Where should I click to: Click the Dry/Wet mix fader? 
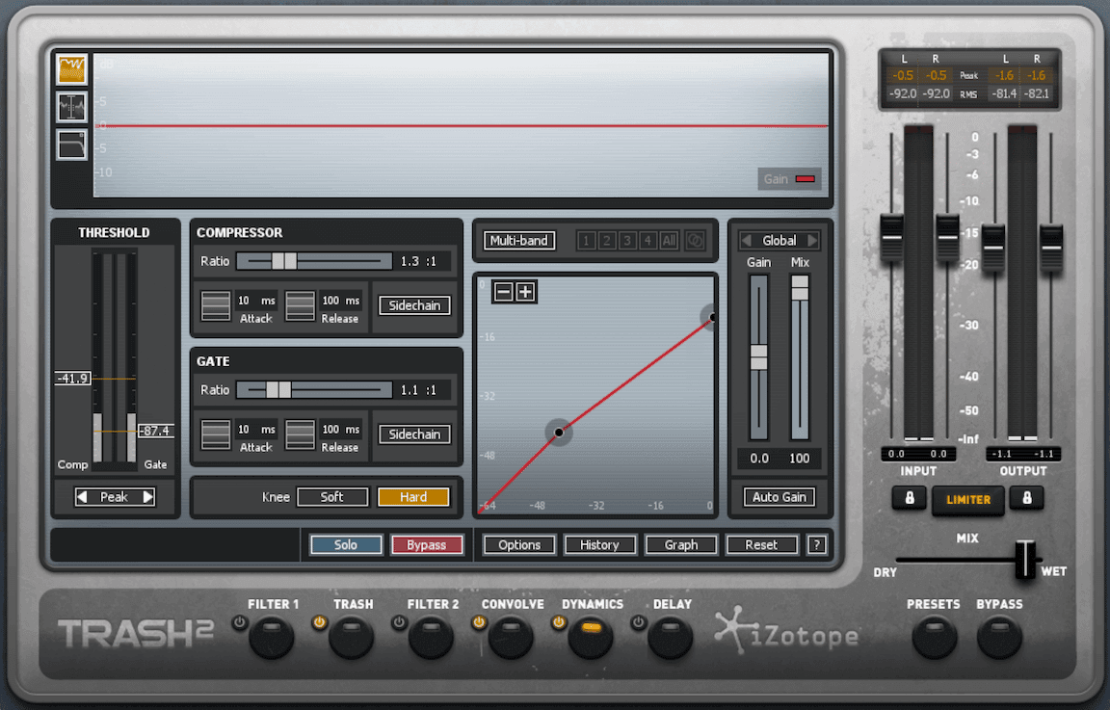[1024, 559]
